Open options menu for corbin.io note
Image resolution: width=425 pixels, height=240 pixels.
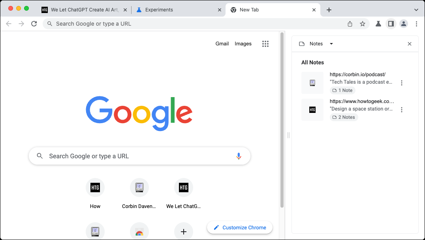click(x=402, y=83)
